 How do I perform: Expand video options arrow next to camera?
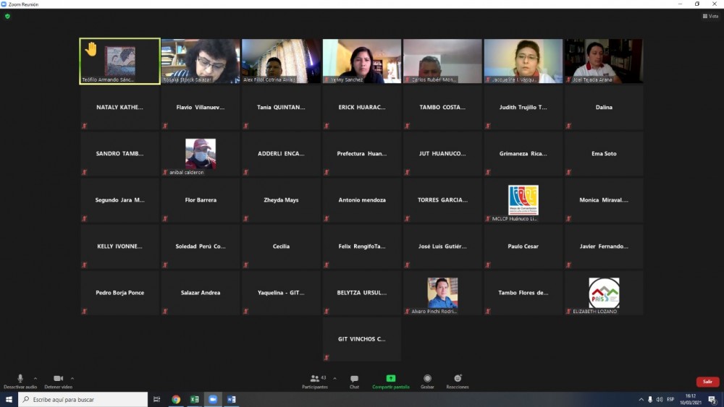pos(72,378)
